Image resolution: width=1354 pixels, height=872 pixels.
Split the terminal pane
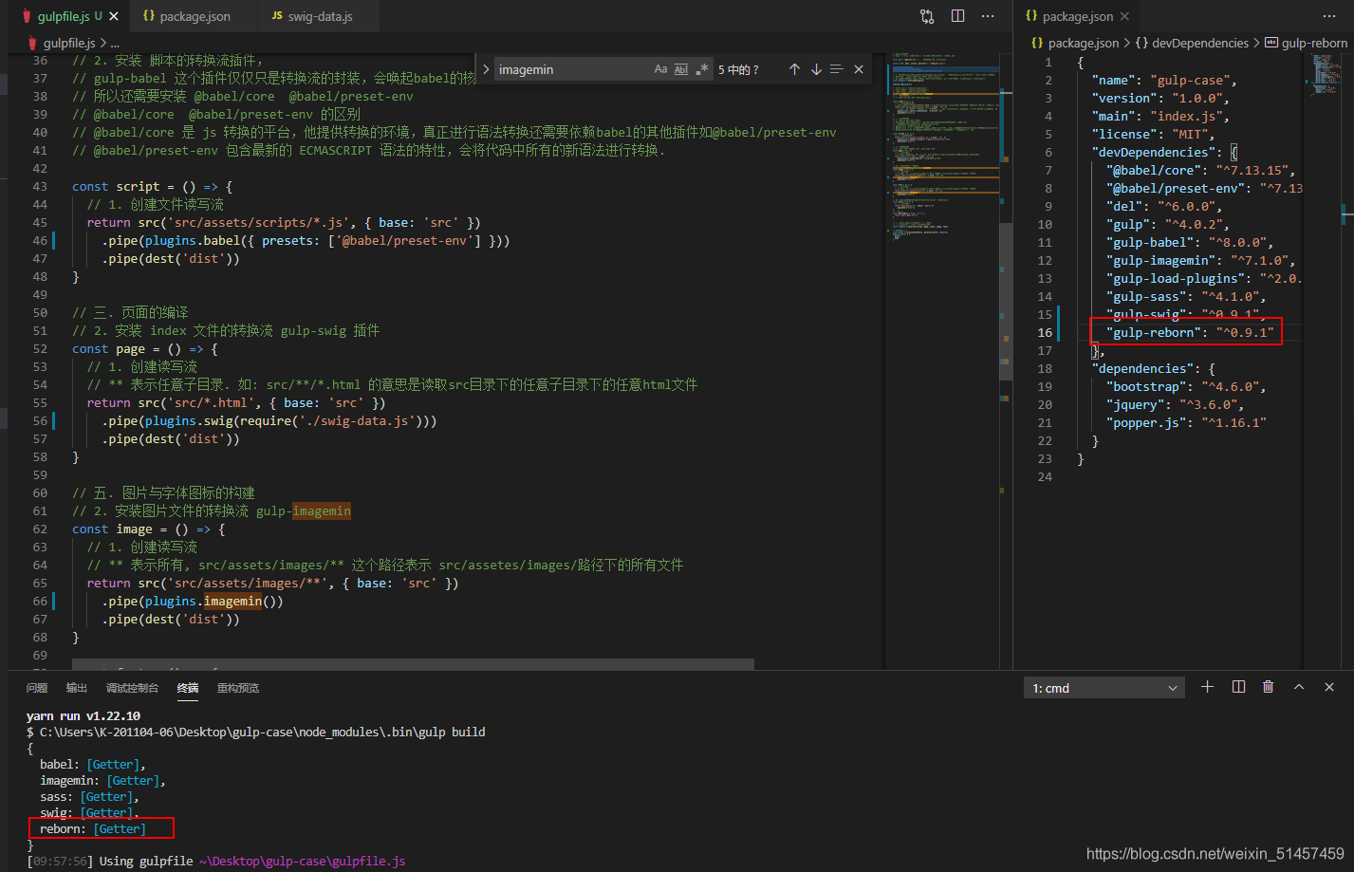tap(1238, 687)
